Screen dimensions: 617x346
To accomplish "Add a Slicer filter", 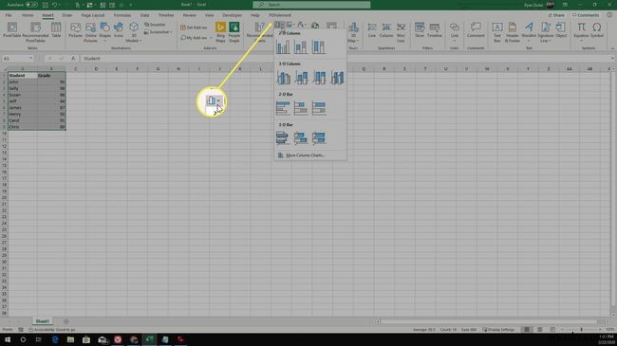I will [x=420, y=30].
